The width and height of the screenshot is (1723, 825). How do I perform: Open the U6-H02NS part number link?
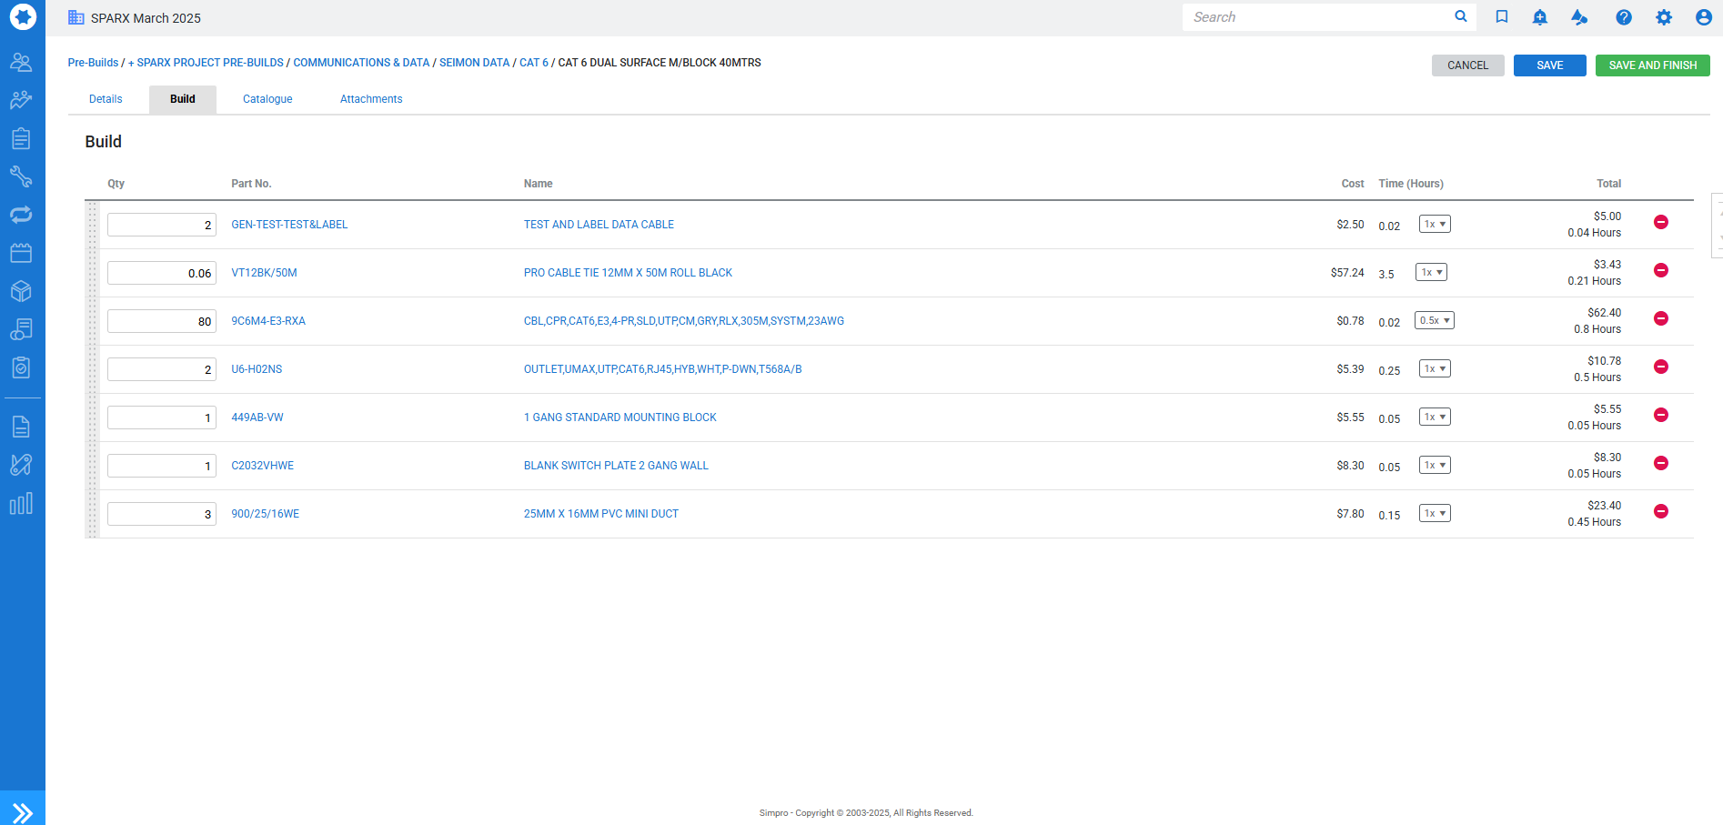tap(257, 369)
